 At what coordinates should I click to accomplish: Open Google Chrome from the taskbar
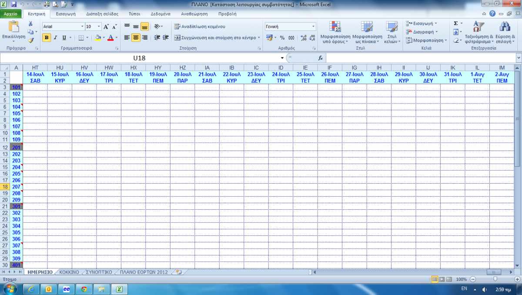click(x=84, y=288)
